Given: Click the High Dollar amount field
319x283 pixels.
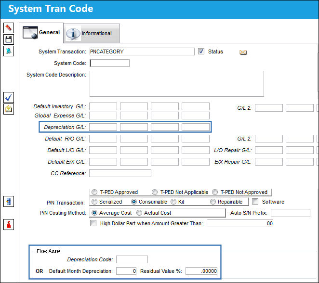Looking at the screenshot, I should [x=240, y=223].
